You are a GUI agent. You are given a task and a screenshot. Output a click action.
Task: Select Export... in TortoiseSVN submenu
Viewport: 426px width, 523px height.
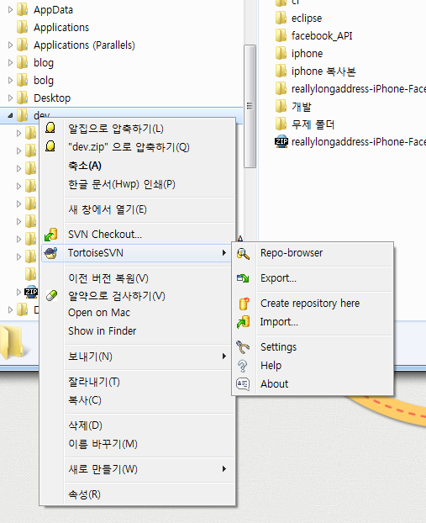tap(313, 278)
